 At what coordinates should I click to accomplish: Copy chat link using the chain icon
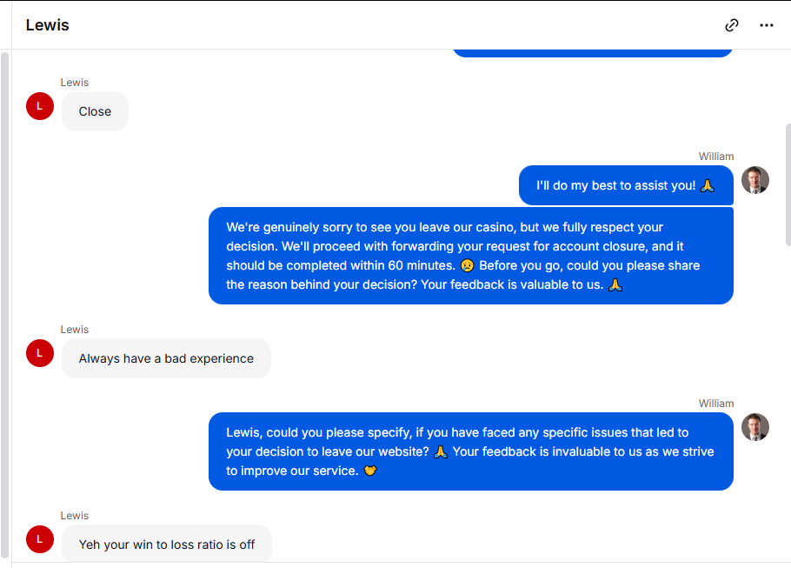click(732, 25)
